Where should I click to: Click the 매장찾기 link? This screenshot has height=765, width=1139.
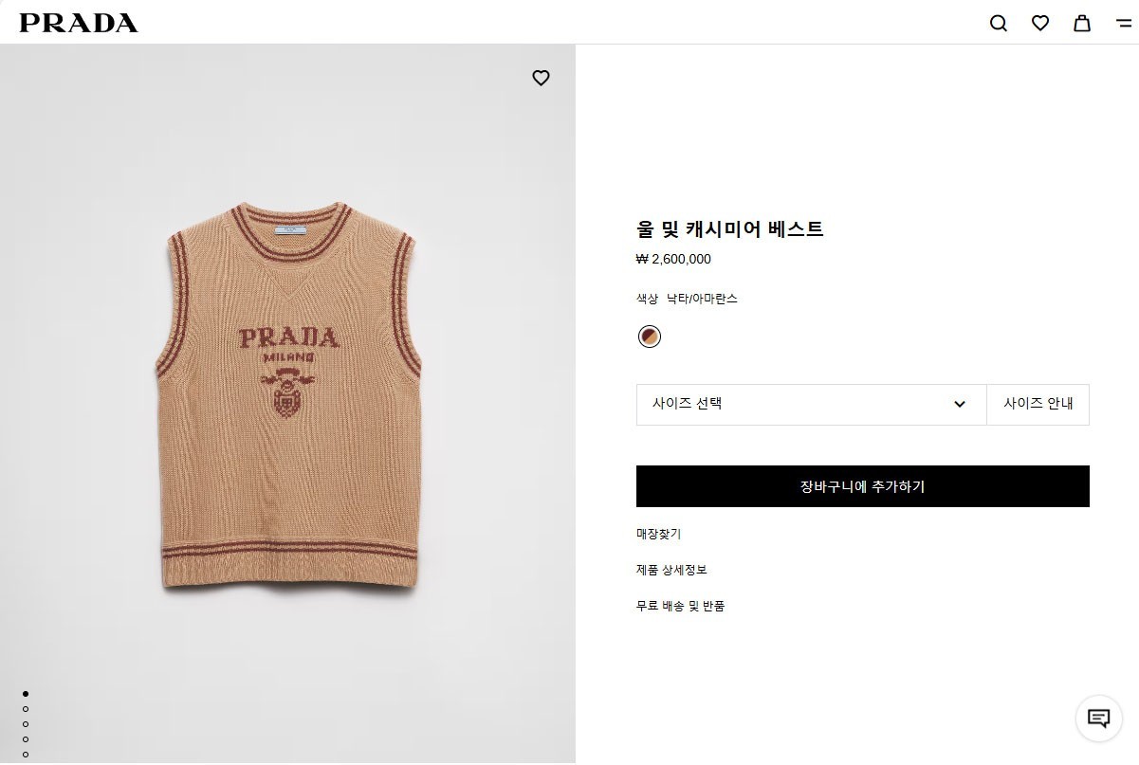click(x=658, y=534)
